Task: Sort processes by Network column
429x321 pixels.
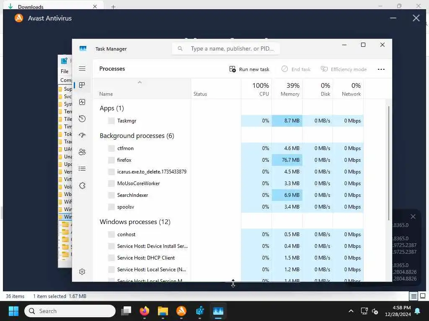Action: (348, 89)
